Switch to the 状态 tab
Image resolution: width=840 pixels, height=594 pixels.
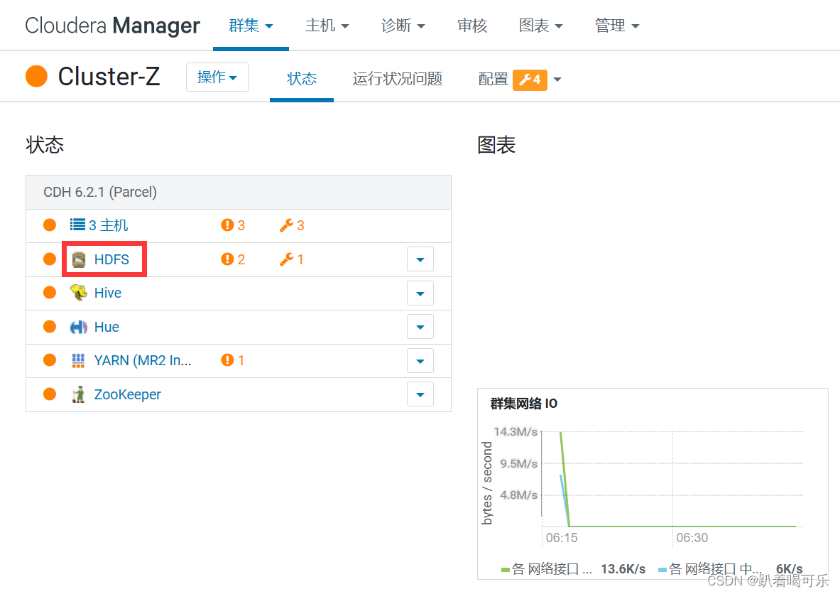click(302, 79)
